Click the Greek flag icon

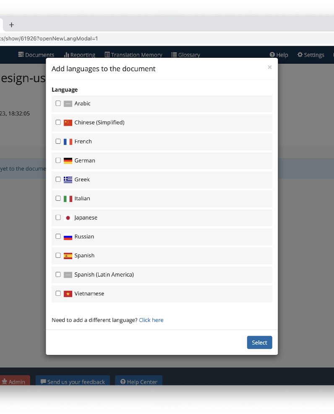(x=68, y=180)
